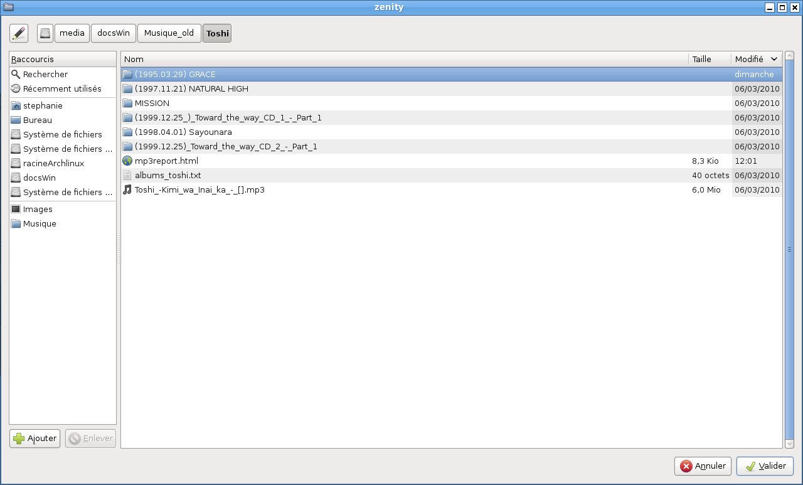Click the Ajouter button

(35, 439)
